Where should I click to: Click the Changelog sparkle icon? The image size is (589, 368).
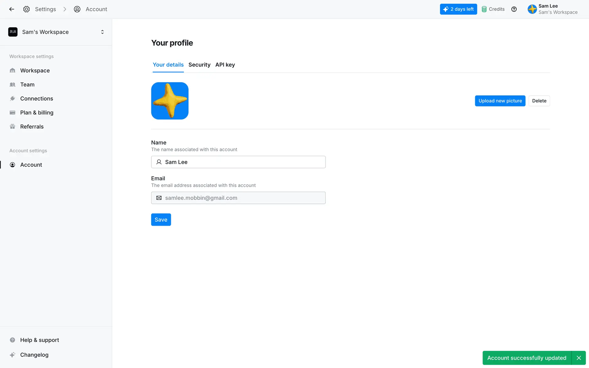13,355
